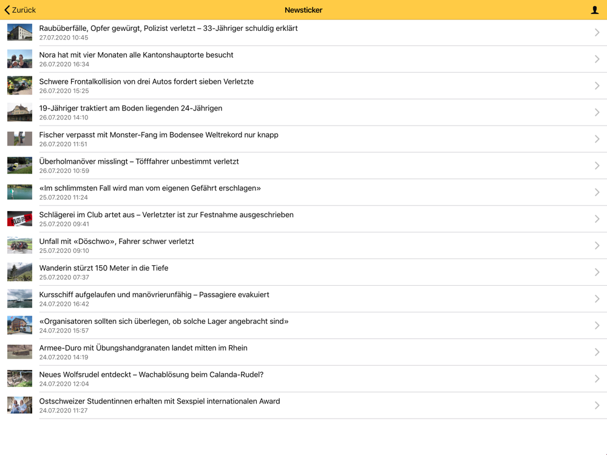Image resolution: width=607 pixels, height=455 pixels.
Task: Read headline «Im schlimmsten Fall wird man»
Action: (x=150, y=189)
